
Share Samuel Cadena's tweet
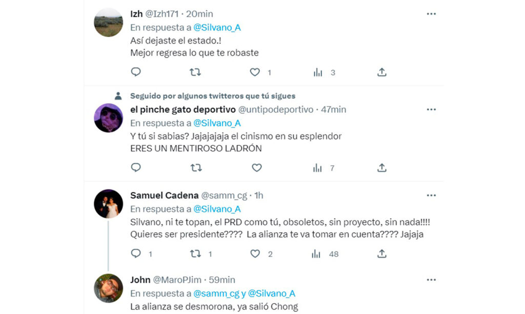coord(381,253)
